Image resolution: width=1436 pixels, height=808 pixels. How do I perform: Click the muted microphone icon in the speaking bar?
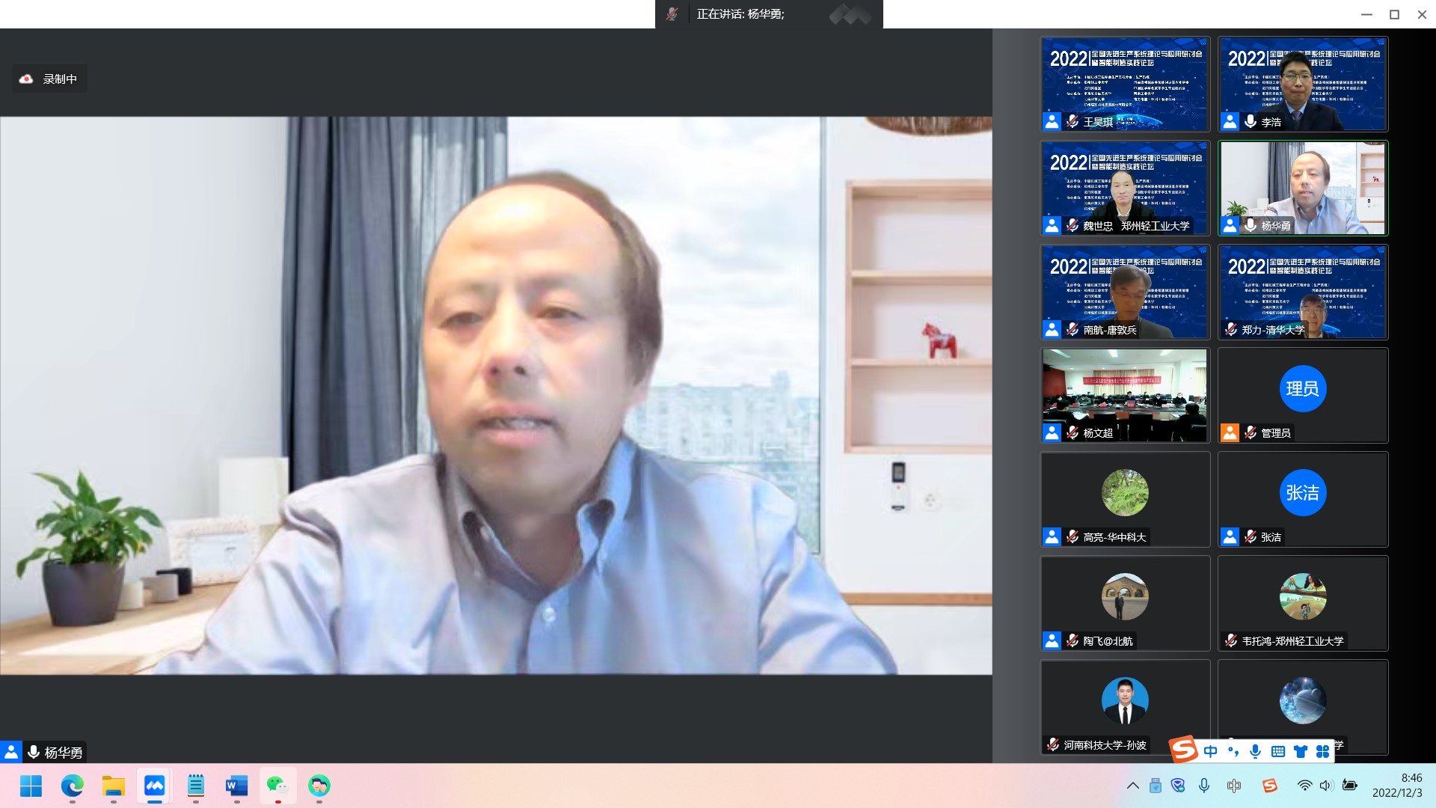(x=672, y=14)
